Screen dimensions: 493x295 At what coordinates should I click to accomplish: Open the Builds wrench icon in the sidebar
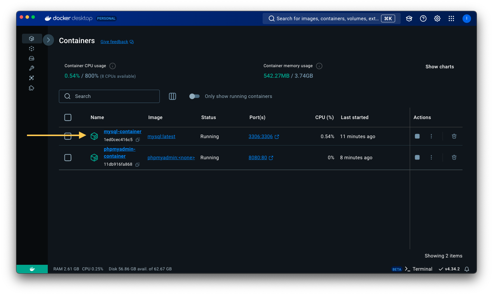click(x=32, y=68)
